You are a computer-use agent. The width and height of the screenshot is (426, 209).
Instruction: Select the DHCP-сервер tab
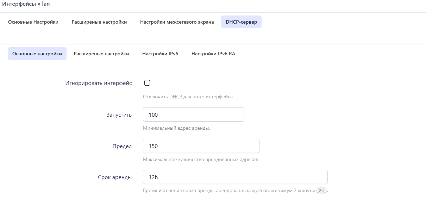tap(241, 22)
